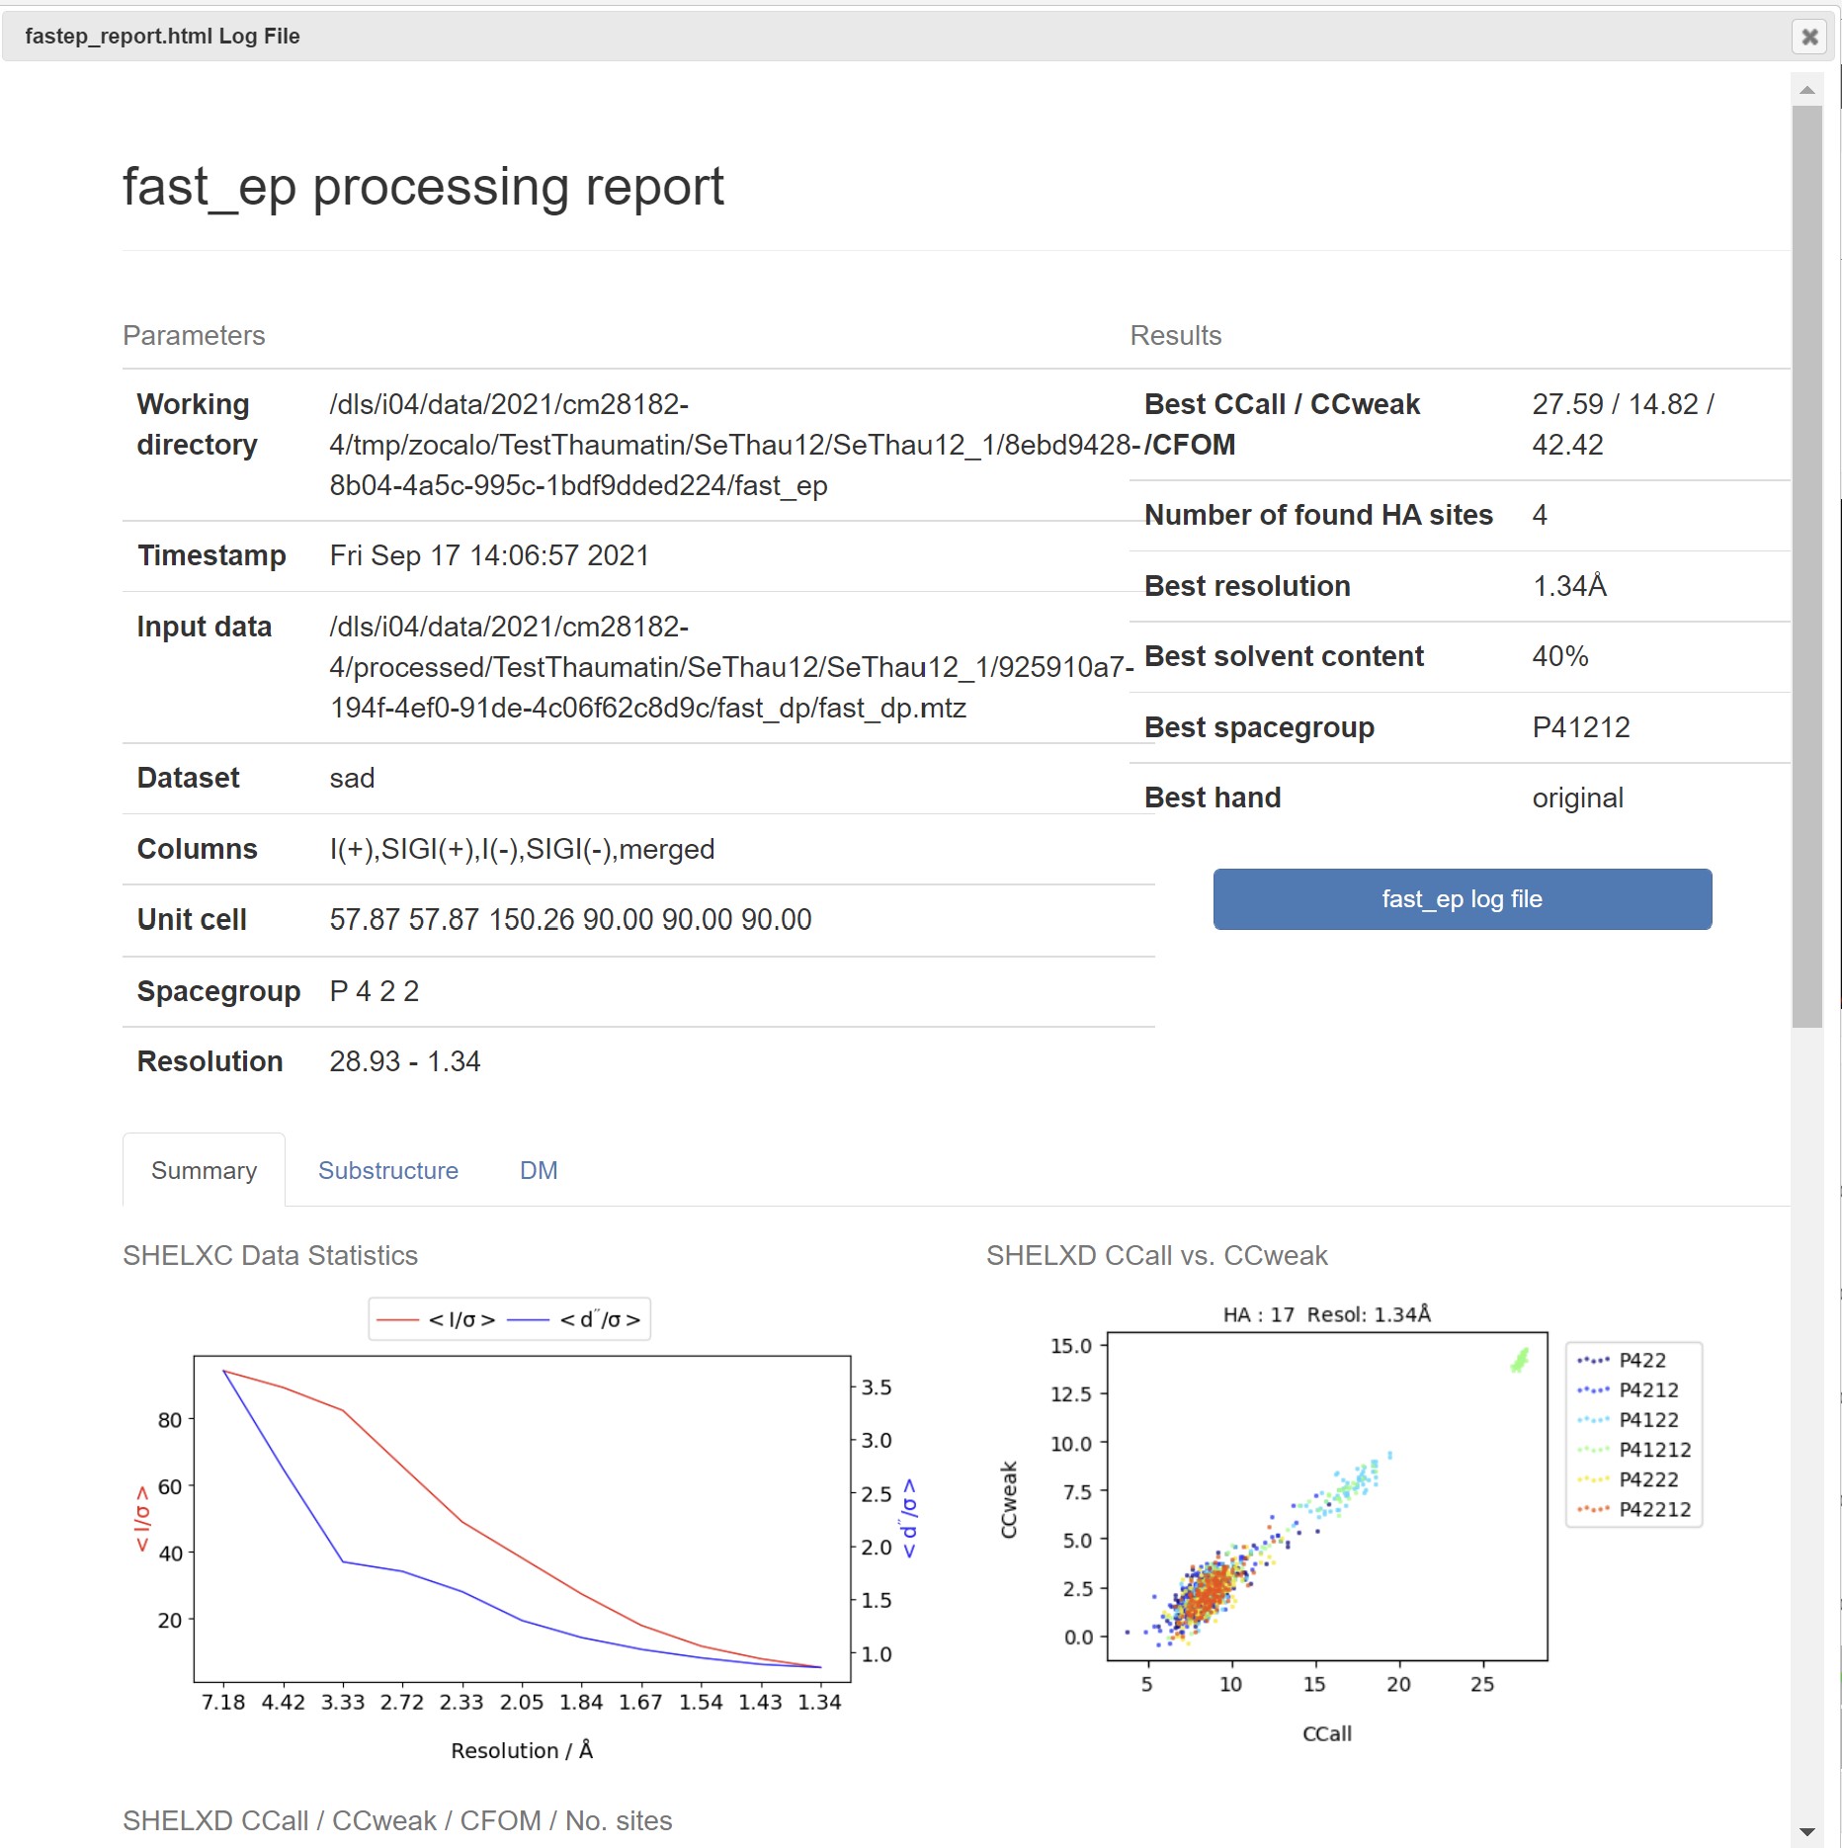Viewport: 1842px width, 1848px height.
Task: Open the fast_ep log file
Action: click(x=1462, y=899)
